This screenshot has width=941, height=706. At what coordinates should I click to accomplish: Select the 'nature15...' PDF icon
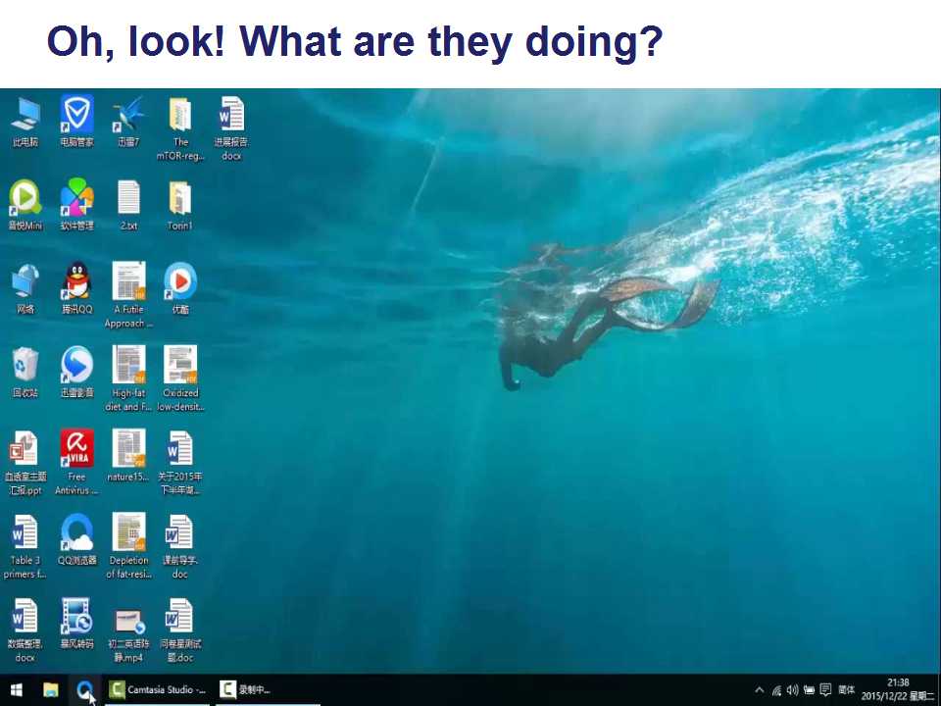click(x=128, y=448)
